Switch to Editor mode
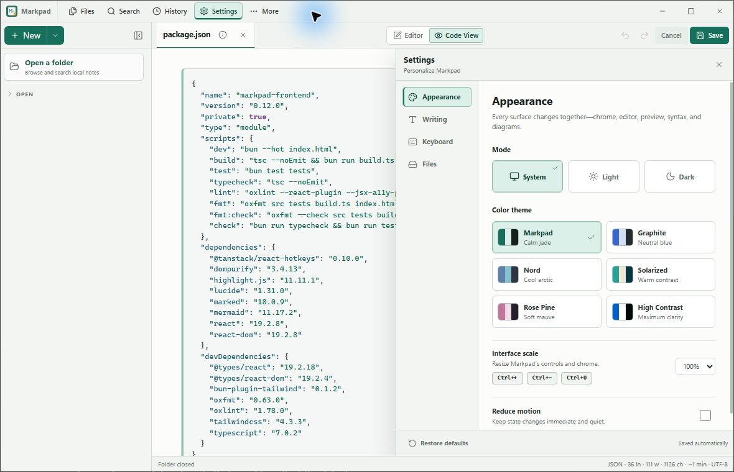Image resolution: width=734 pixels, height=472 pixels. coord(408,35)
